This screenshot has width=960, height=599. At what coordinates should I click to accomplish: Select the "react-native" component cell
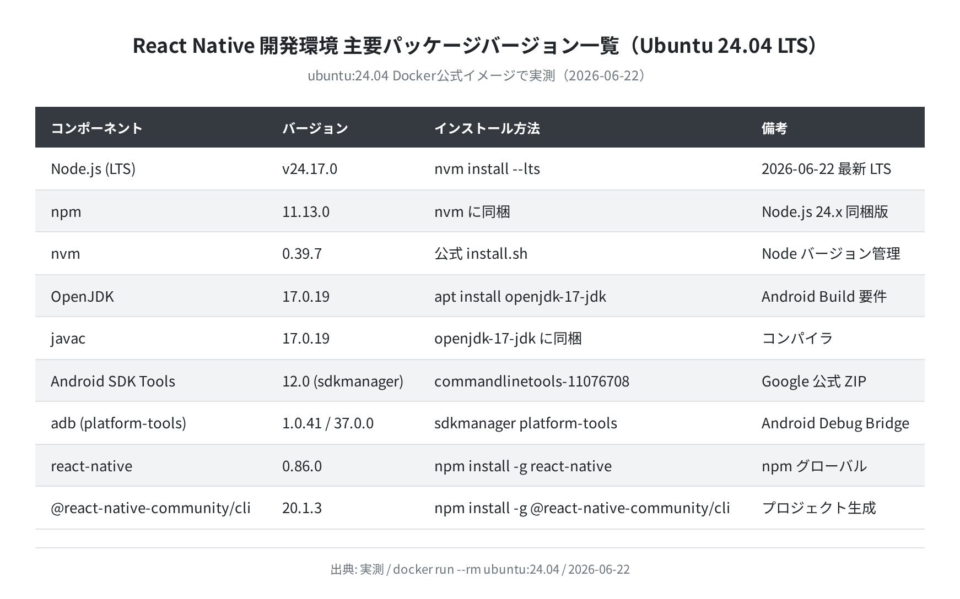(x=91, y=466)
